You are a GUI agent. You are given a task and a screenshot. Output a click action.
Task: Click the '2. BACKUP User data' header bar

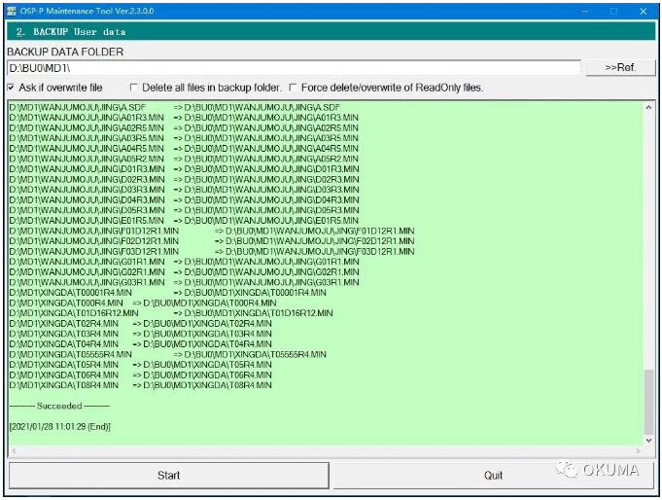point(331,32)
